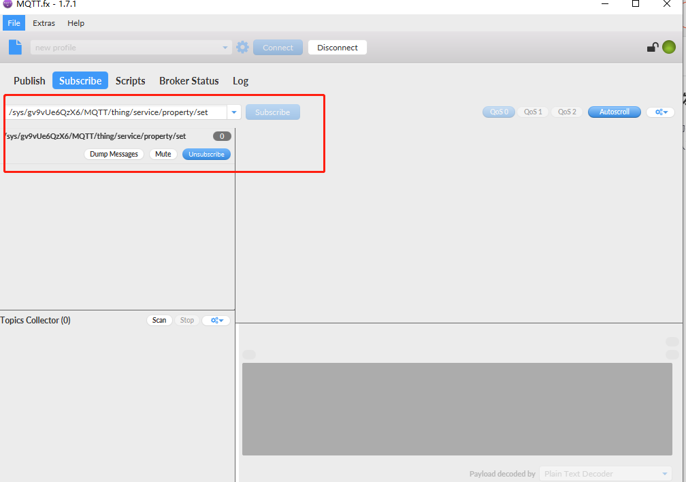This screenshot has width=686, height=482.
Task: Open subscribe settings gears menu near Autoscroll
Action: tap(661, 112)
